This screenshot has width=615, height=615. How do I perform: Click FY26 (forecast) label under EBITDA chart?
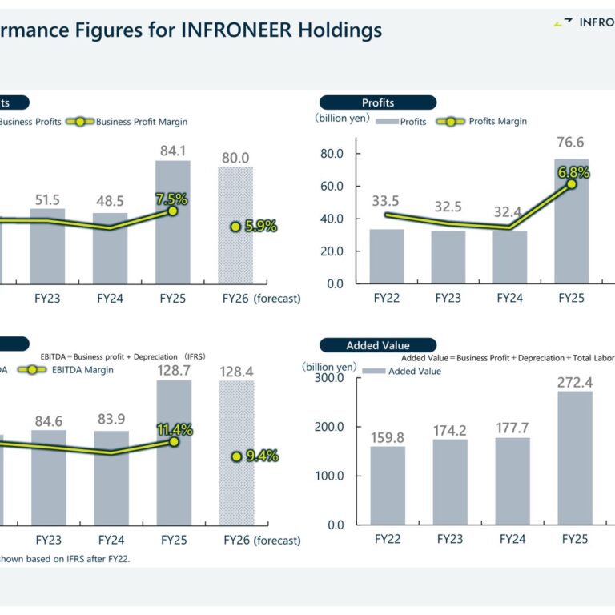point(262,540)
